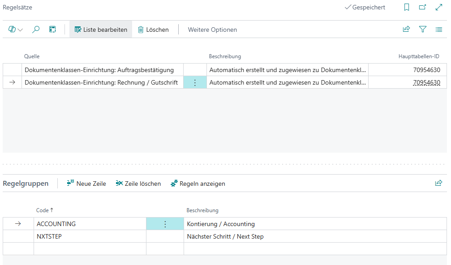The image size is (451, 265).
Task: Open the filter pane funnel icon
Action: [422, 30]
